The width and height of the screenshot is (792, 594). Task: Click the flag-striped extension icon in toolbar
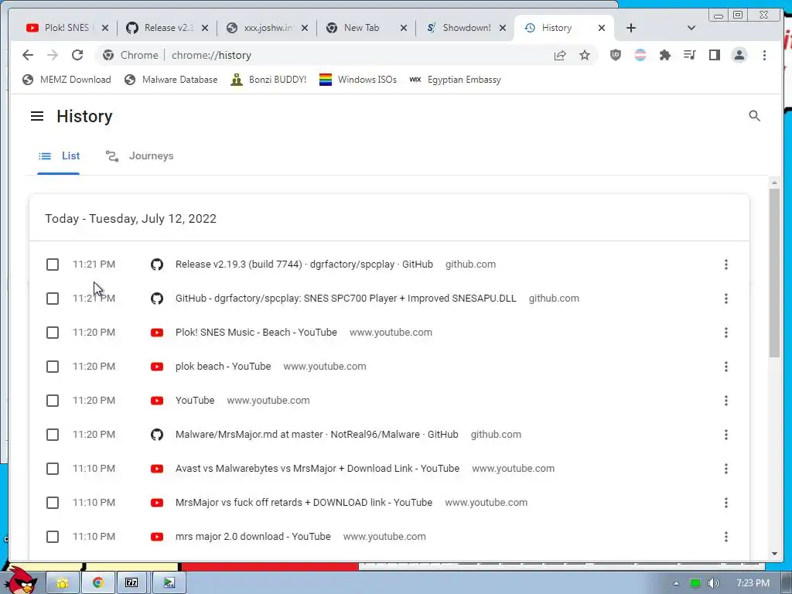point(640,55)
